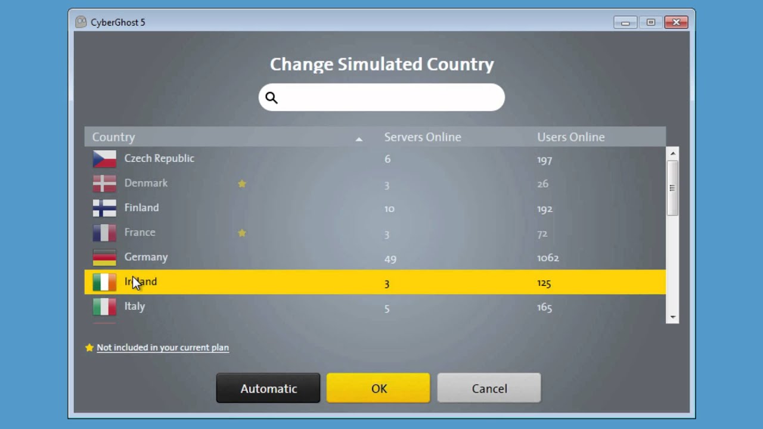The height and width of the screenshot is (429, 763).
Task: Focus the country search field
Action: pos(381,97)
